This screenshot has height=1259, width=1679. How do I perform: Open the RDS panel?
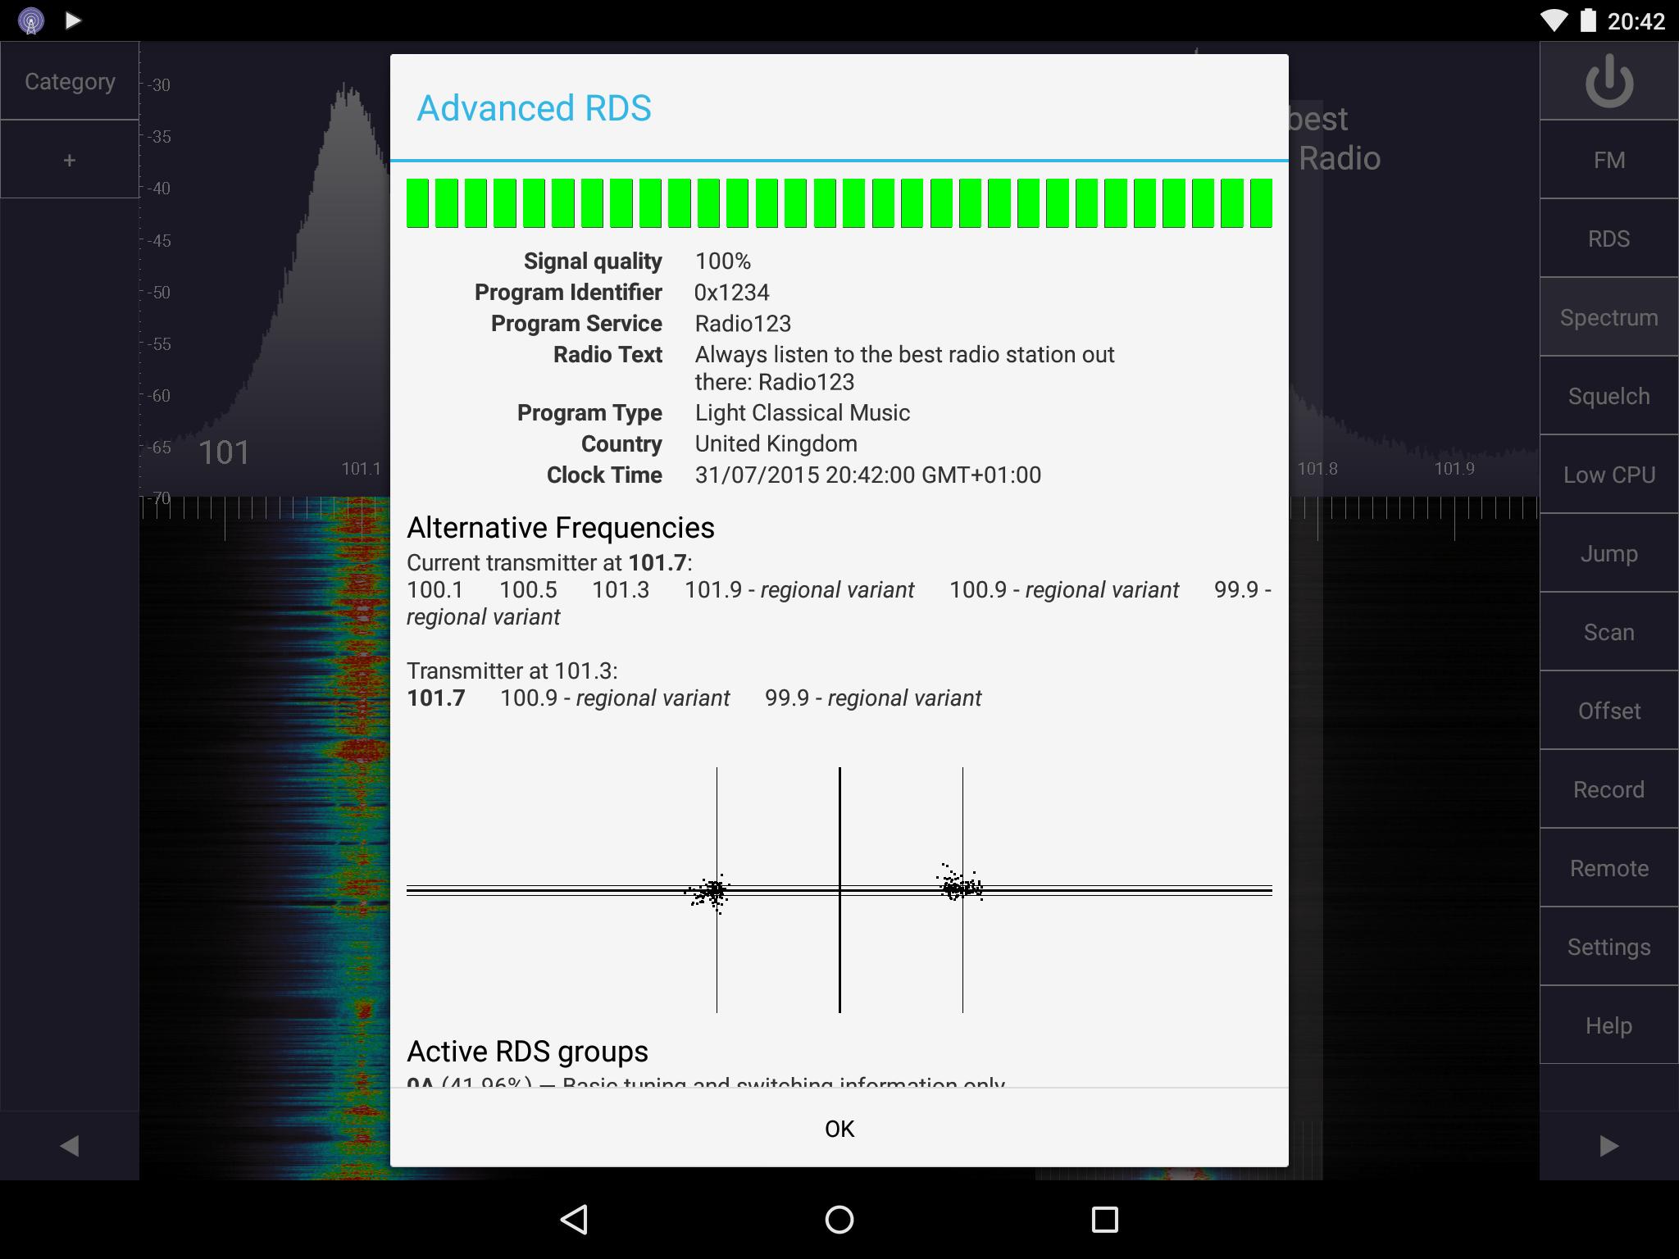point(1608,238)
